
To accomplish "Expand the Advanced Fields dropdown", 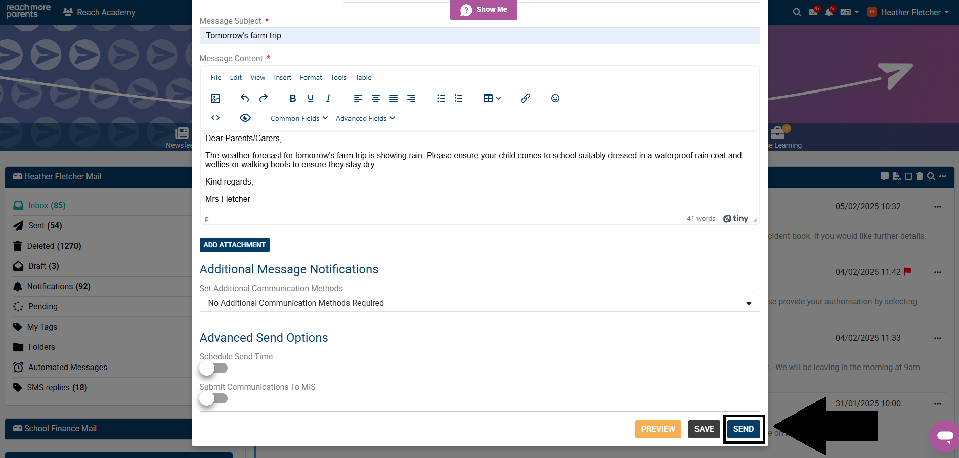I will [x=365, y=118].
